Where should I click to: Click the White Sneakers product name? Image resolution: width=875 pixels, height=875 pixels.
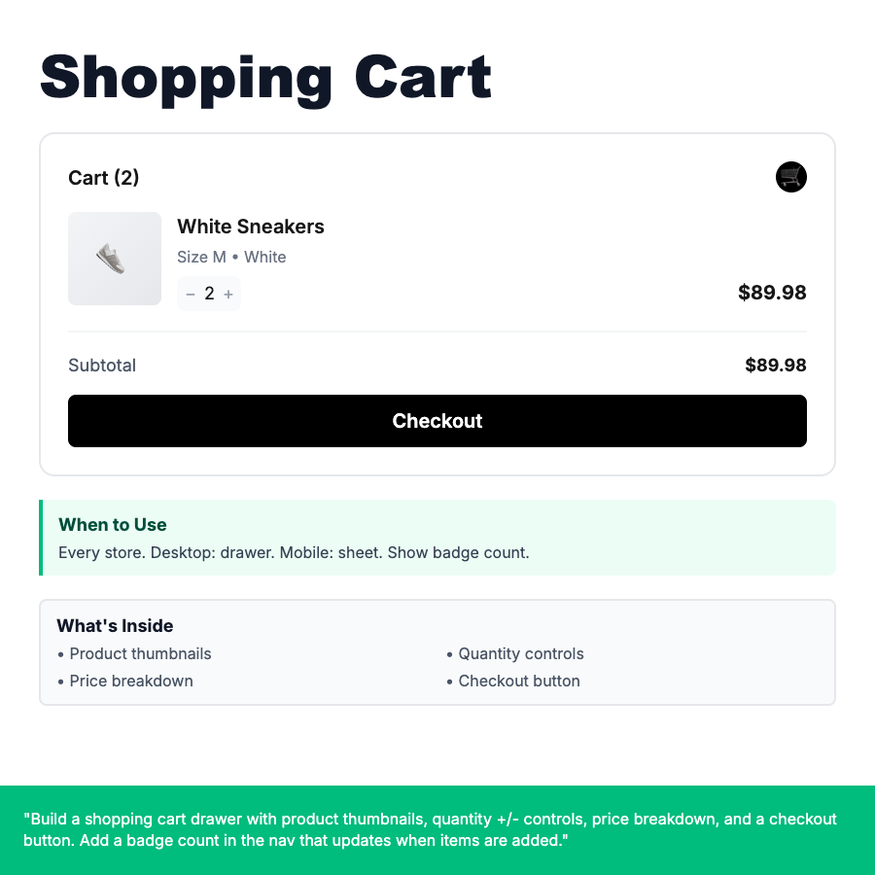pyautogui.click(x=250, y=227)
